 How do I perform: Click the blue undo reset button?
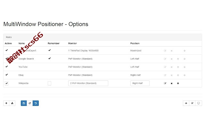(x=36, y=103)
